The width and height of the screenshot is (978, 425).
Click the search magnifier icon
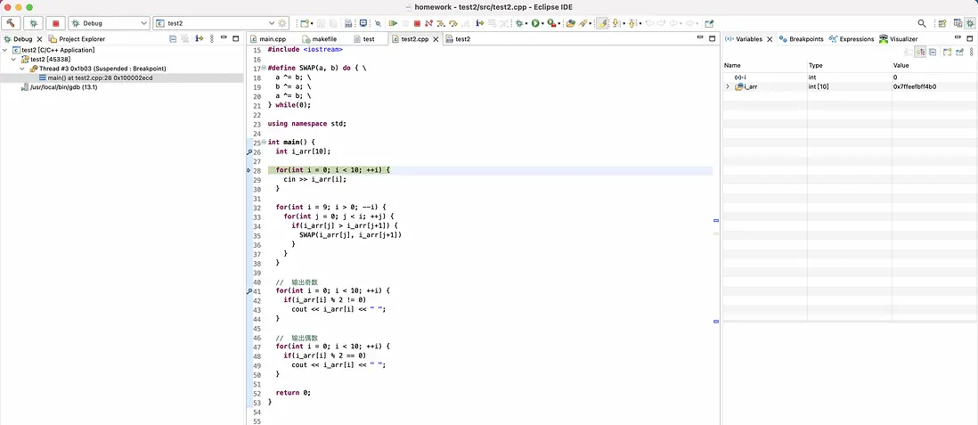pos(922,23)
